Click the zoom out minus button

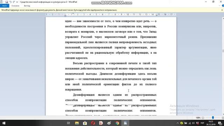203,118
